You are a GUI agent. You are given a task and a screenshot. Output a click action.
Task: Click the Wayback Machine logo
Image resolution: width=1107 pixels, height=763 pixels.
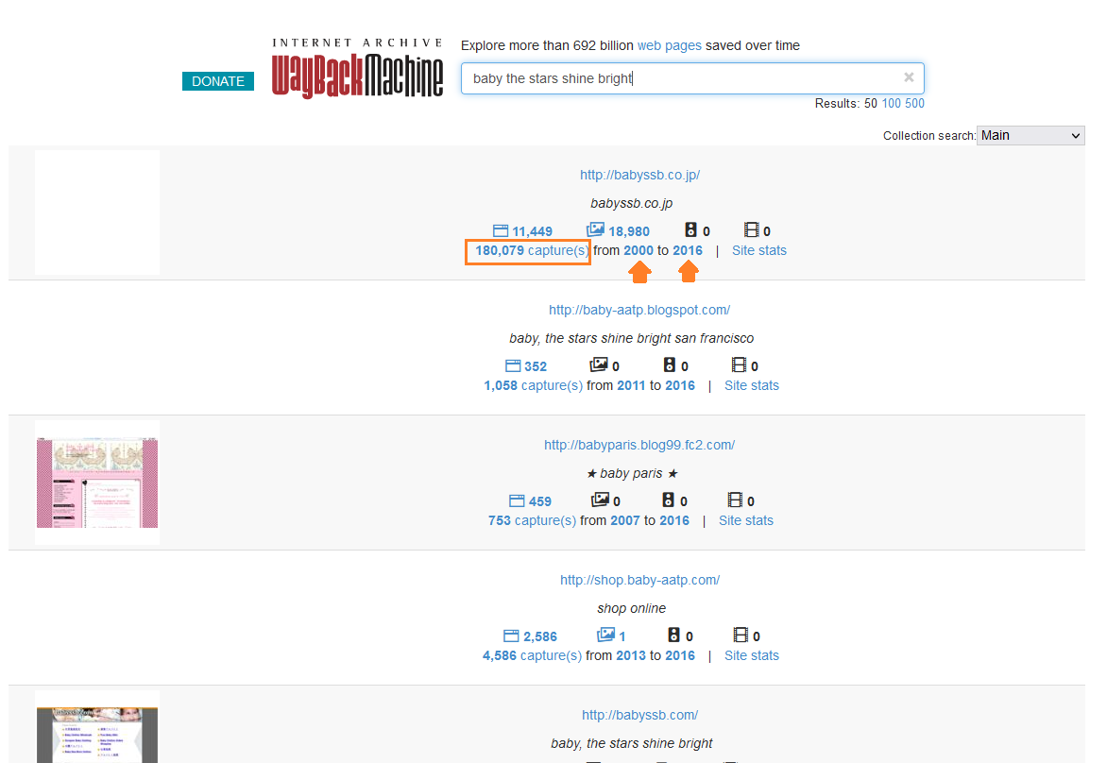(x=357, y=69)
